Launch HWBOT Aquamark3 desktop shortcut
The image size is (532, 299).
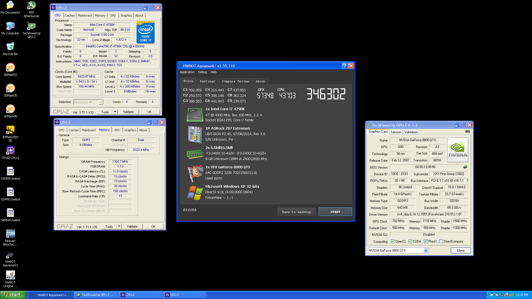pos(10,258)
